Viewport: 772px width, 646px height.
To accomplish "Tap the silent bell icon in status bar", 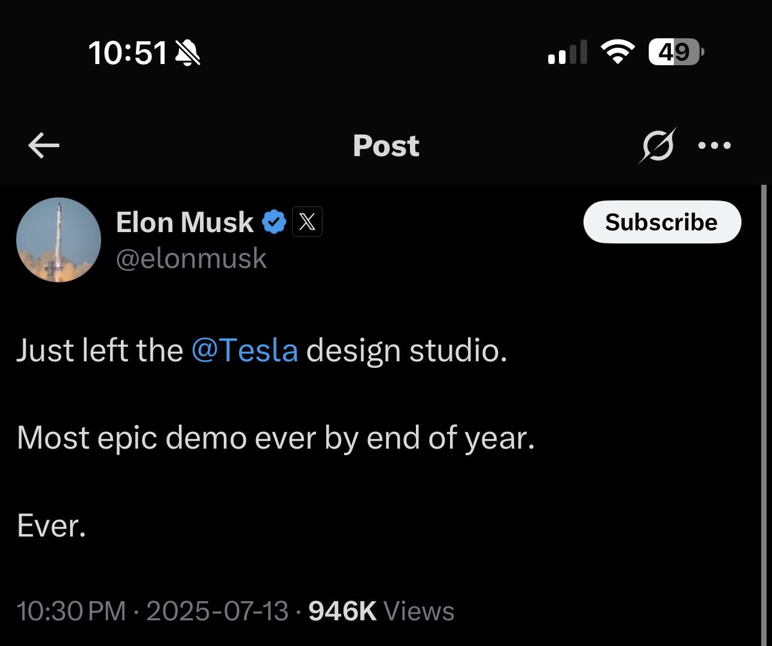I will tap(187, 53).
